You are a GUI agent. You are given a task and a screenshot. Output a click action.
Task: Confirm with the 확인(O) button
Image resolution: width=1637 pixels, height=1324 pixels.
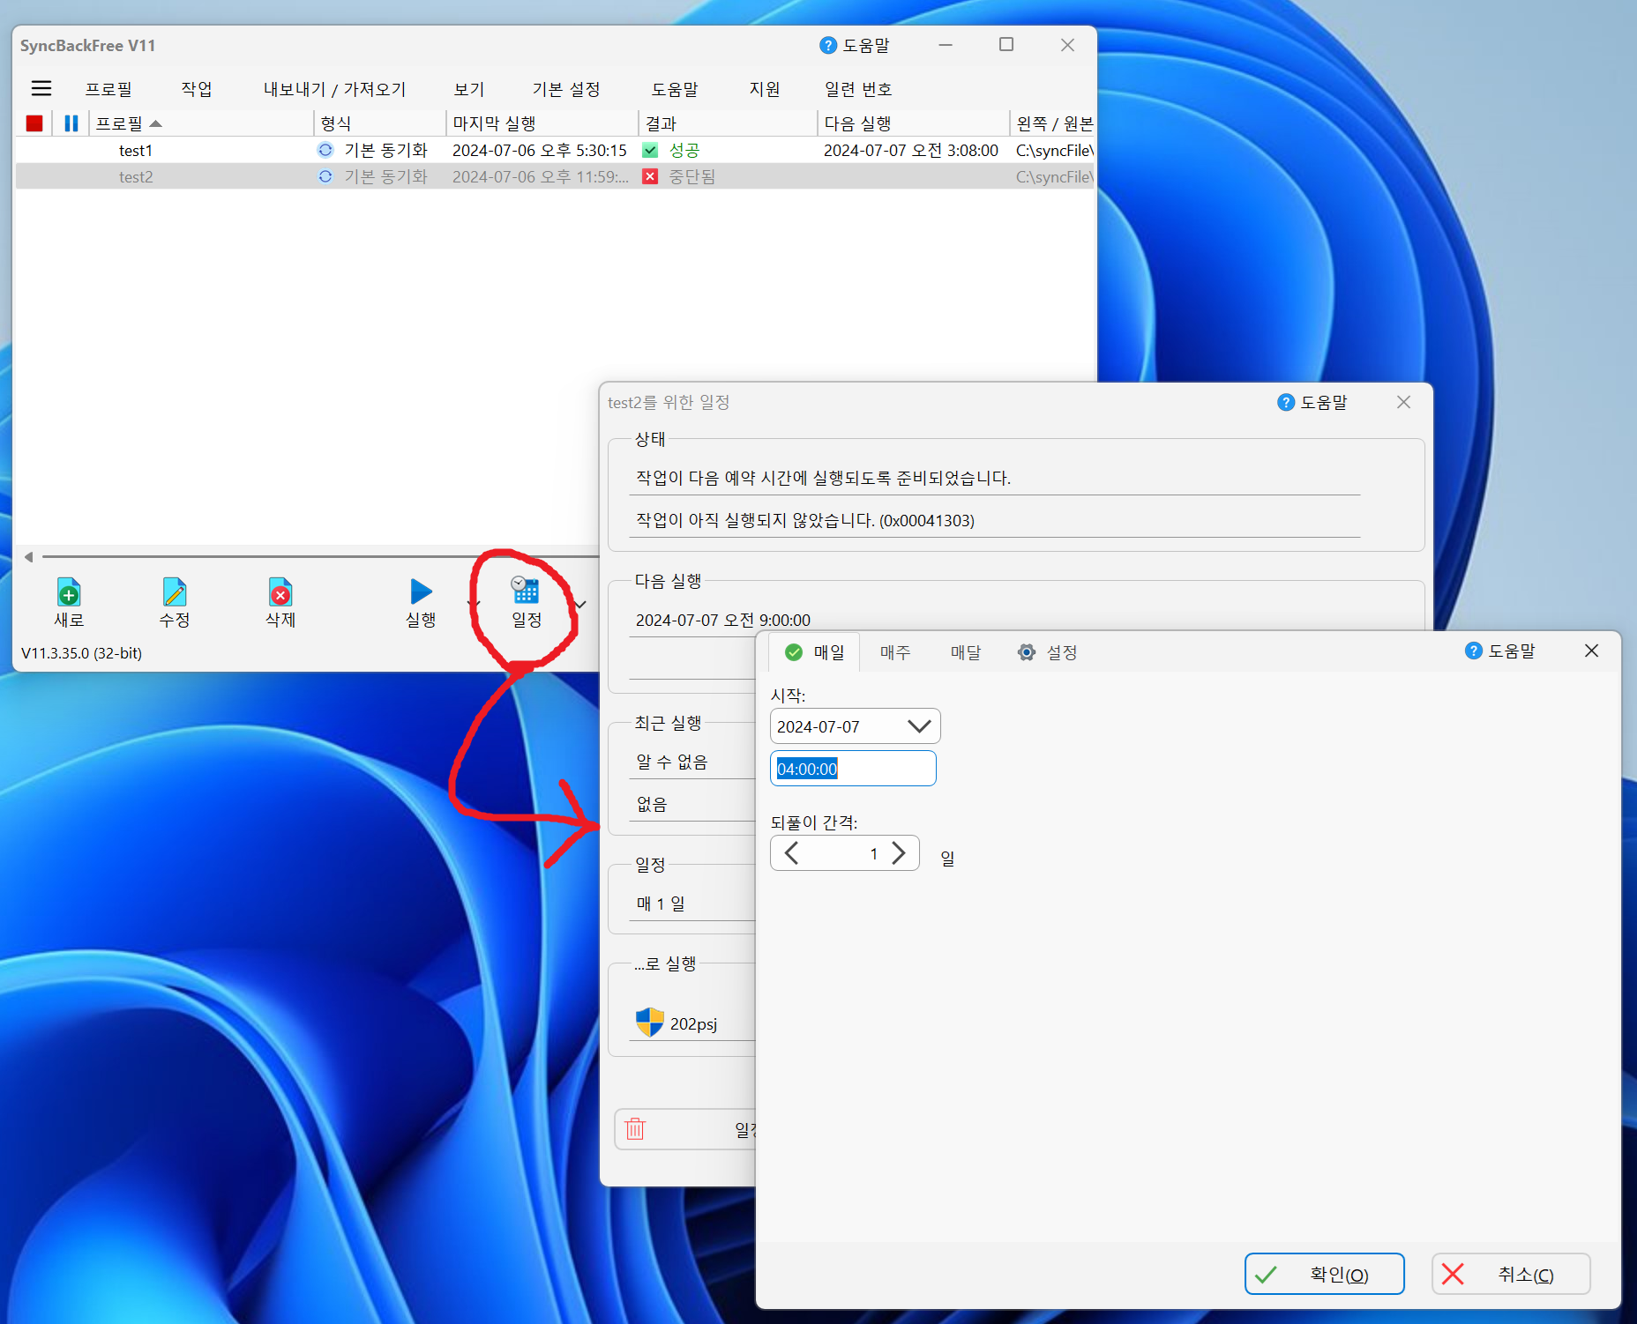1324,1274
